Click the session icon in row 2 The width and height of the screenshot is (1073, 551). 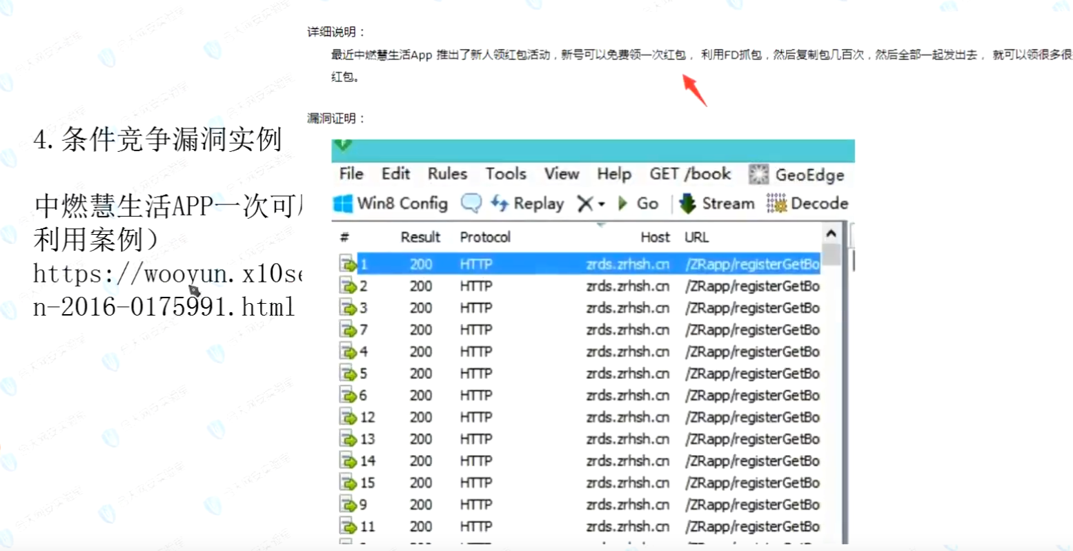point(348,286)
